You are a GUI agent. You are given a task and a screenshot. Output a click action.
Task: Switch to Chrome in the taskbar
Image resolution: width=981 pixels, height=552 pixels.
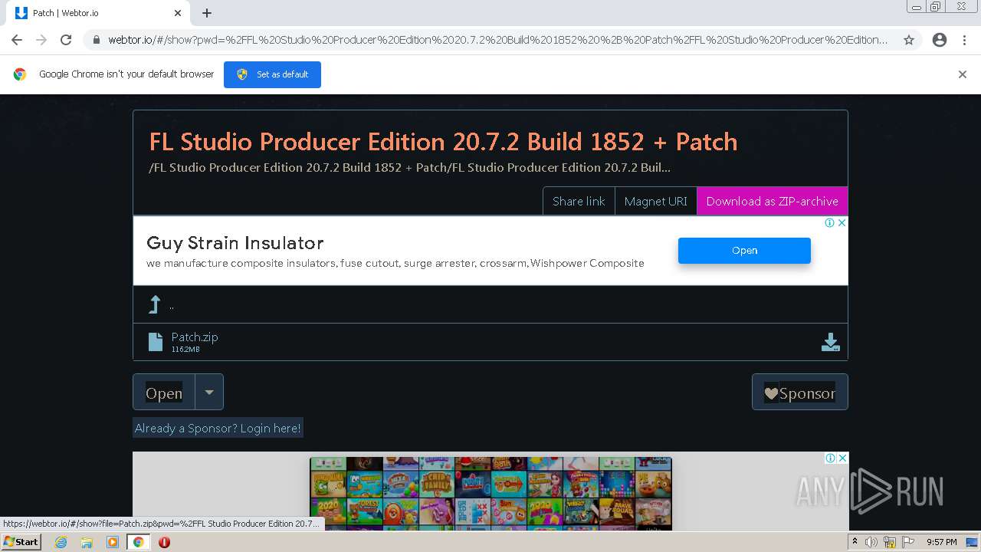click(x=138, y=542)
